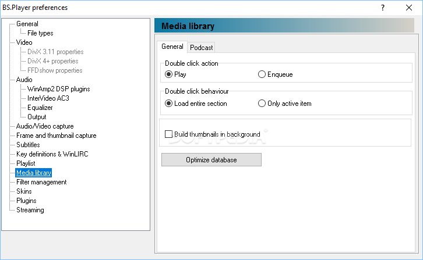Open InterVideo AC3 settings
This screenshot has height=260, width=423.
pyautogui.click(x=48, y=98)
